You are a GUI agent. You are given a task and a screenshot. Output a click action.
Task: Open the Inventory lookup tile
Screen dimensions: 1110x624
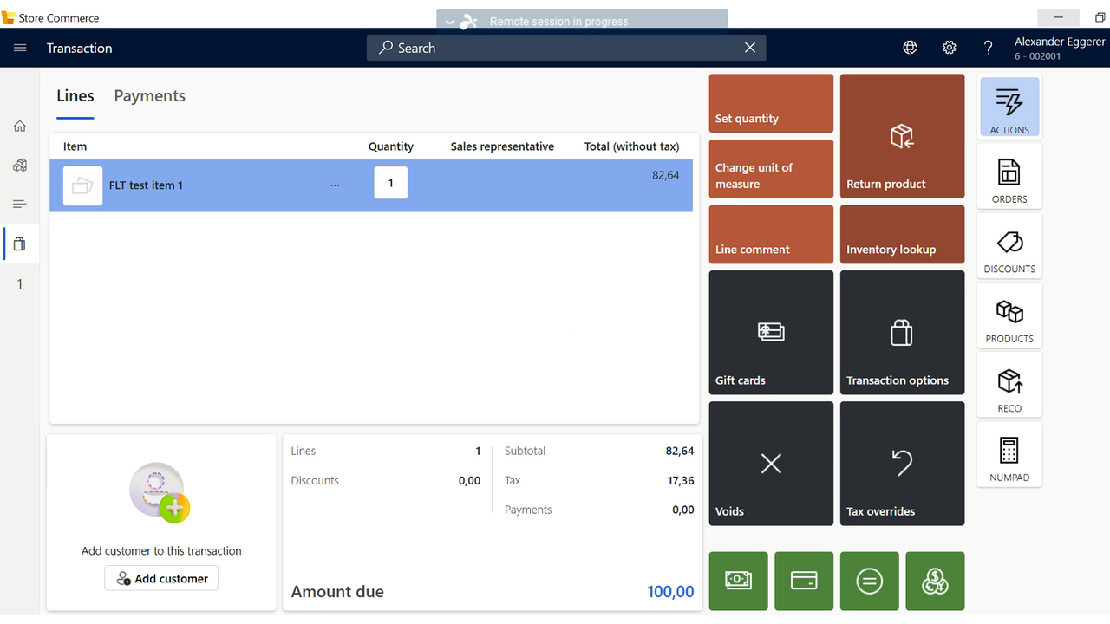tap(902, 234)
